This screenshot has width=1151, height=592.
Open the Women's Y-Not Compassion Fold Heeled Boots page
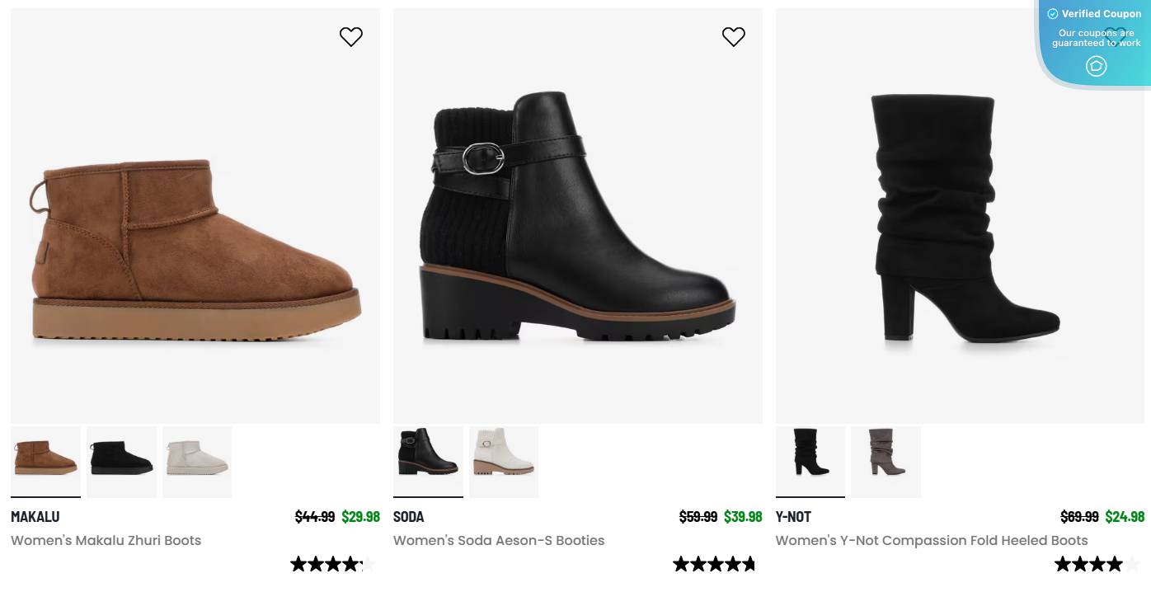[932, 541]
